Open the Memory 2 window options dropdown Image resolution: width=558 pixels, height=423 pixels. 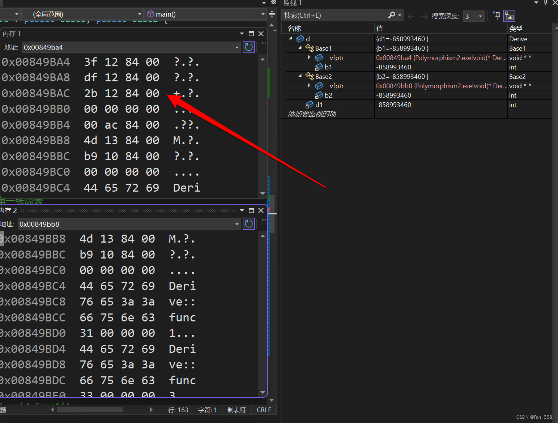pyautogui.click(x=242, y=210)
